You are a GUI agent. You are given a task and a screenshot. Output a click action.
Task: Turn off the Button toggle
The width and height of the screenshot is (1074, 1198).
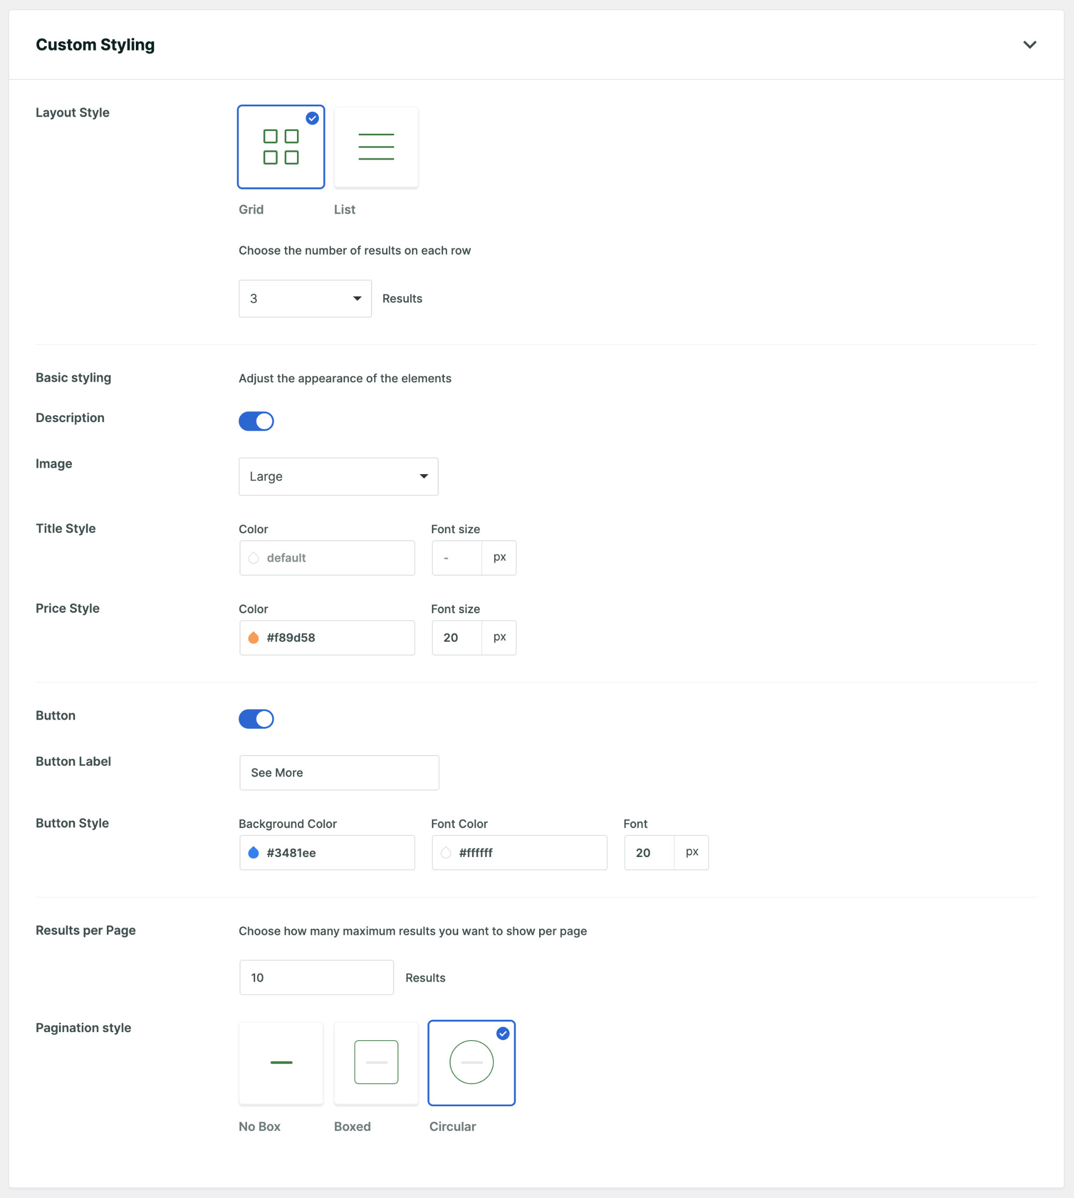256,719
